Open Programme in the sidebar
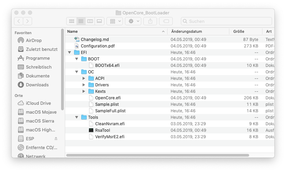The height and width of the screenshot is (172, 286). (x=34, y=58)
